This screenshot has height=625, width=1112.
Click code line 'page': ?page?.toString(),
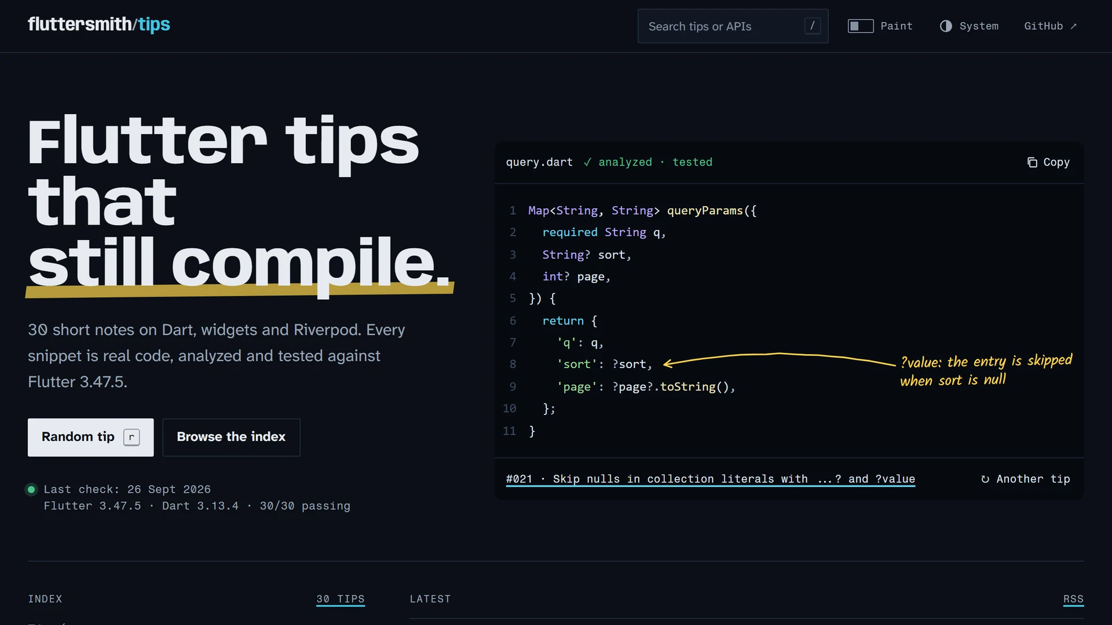coord(646,387)
